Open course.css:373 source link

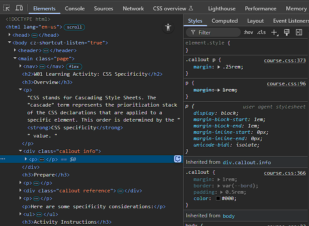(285, 60)
